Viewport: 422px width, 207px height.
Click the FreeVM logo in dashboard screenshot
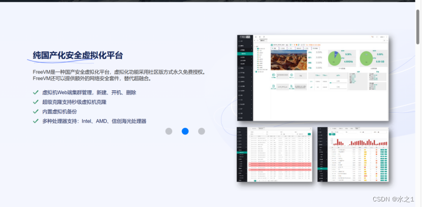click(x=245, y=37)
